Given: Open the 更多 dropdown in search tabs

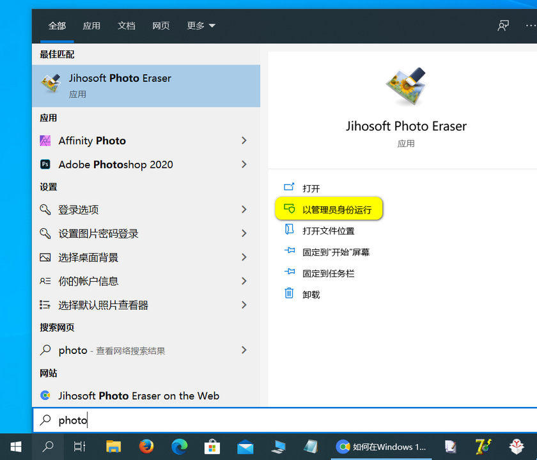Looking at the screenshot, I should pyautogui.click(x=201, y=26).
